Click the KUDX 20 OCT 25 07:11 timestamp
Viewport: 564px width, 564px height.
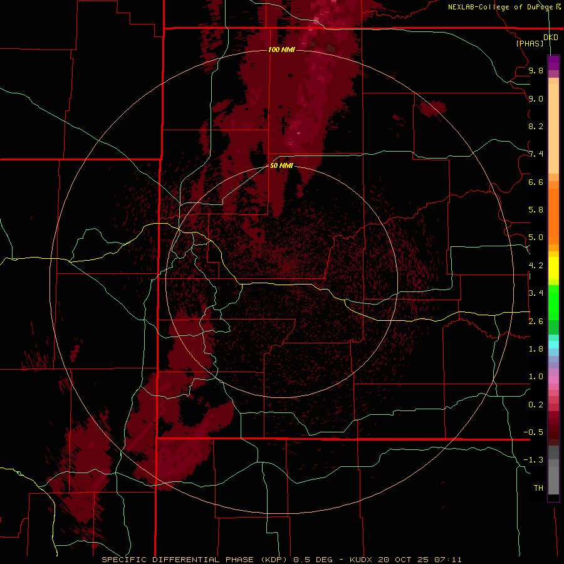pos(405,560)
